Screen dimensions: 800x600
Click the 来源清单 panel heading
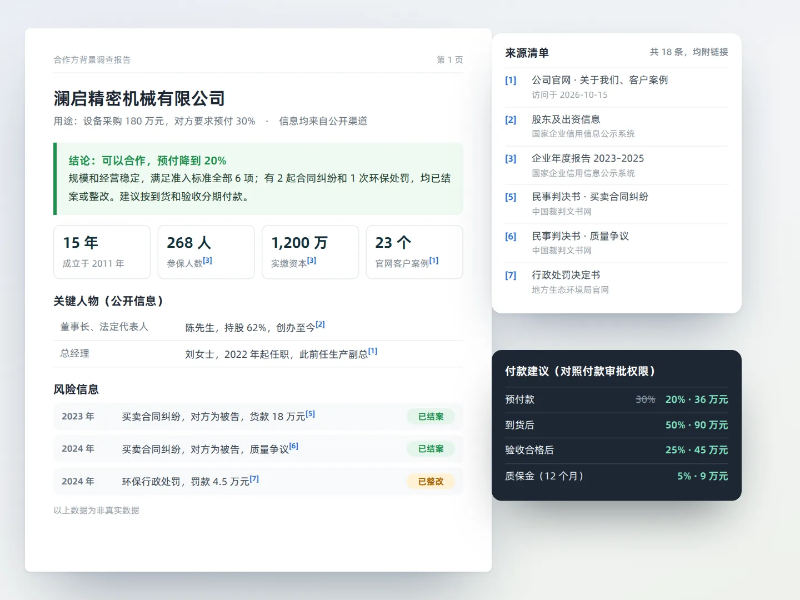tap(527, 53)
